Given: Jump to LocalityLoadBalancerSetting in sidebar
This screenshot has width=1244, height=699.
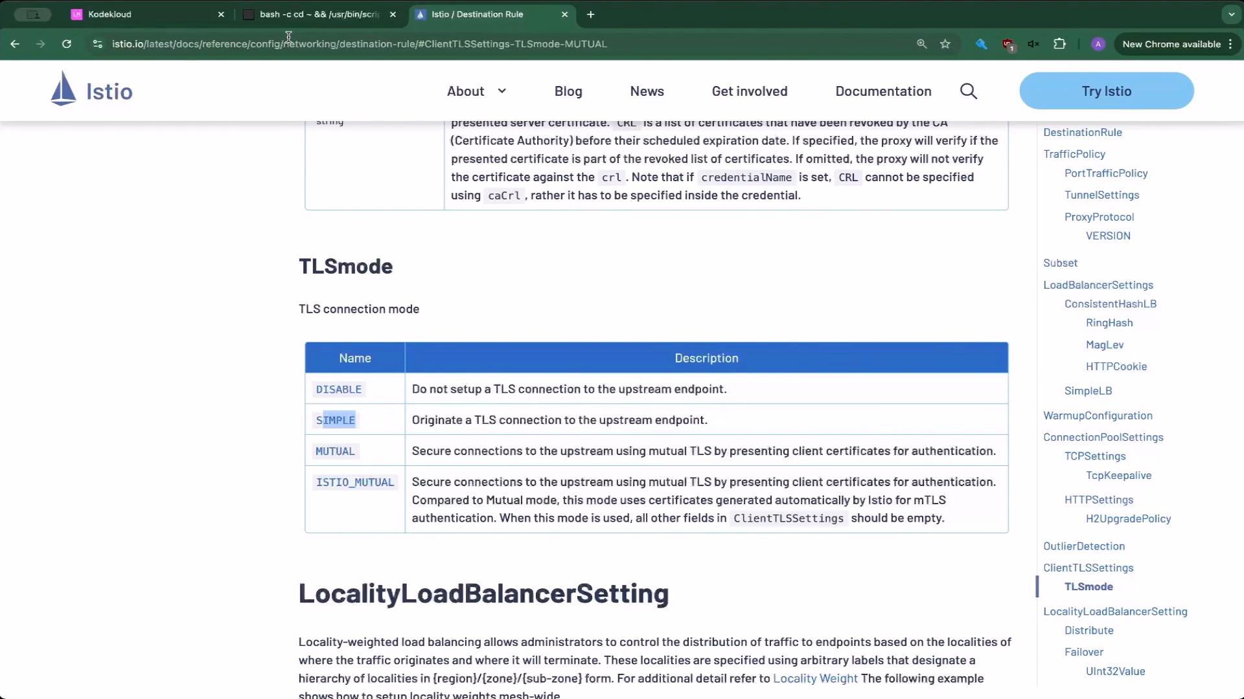Looking at the screenshot, I should 1114,612.
